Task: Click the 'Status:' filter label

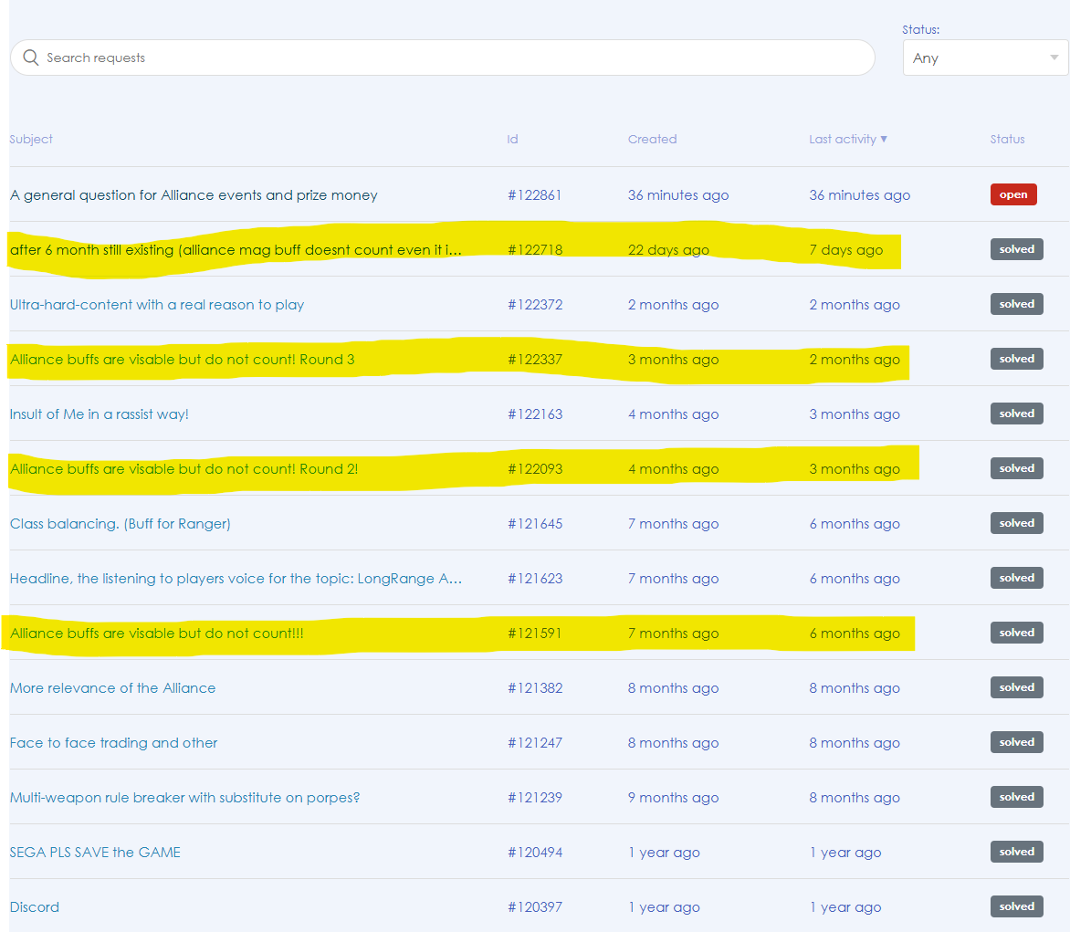Action: (x=920, y=29)
